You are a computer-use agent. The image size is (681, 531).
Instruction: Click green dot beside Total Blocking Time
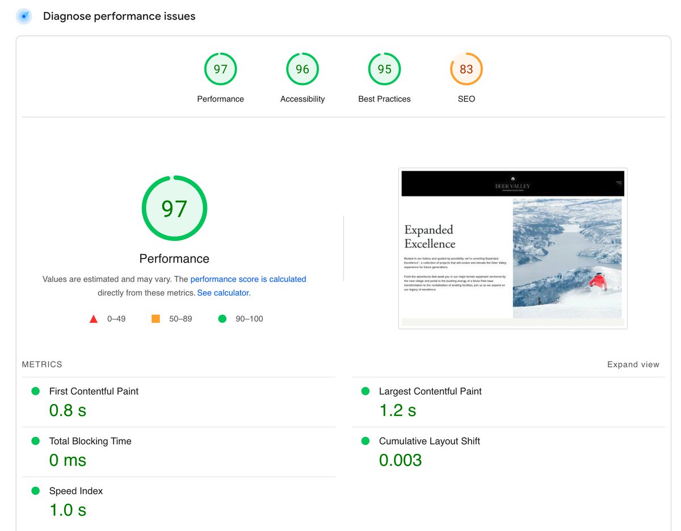(36, 441)
